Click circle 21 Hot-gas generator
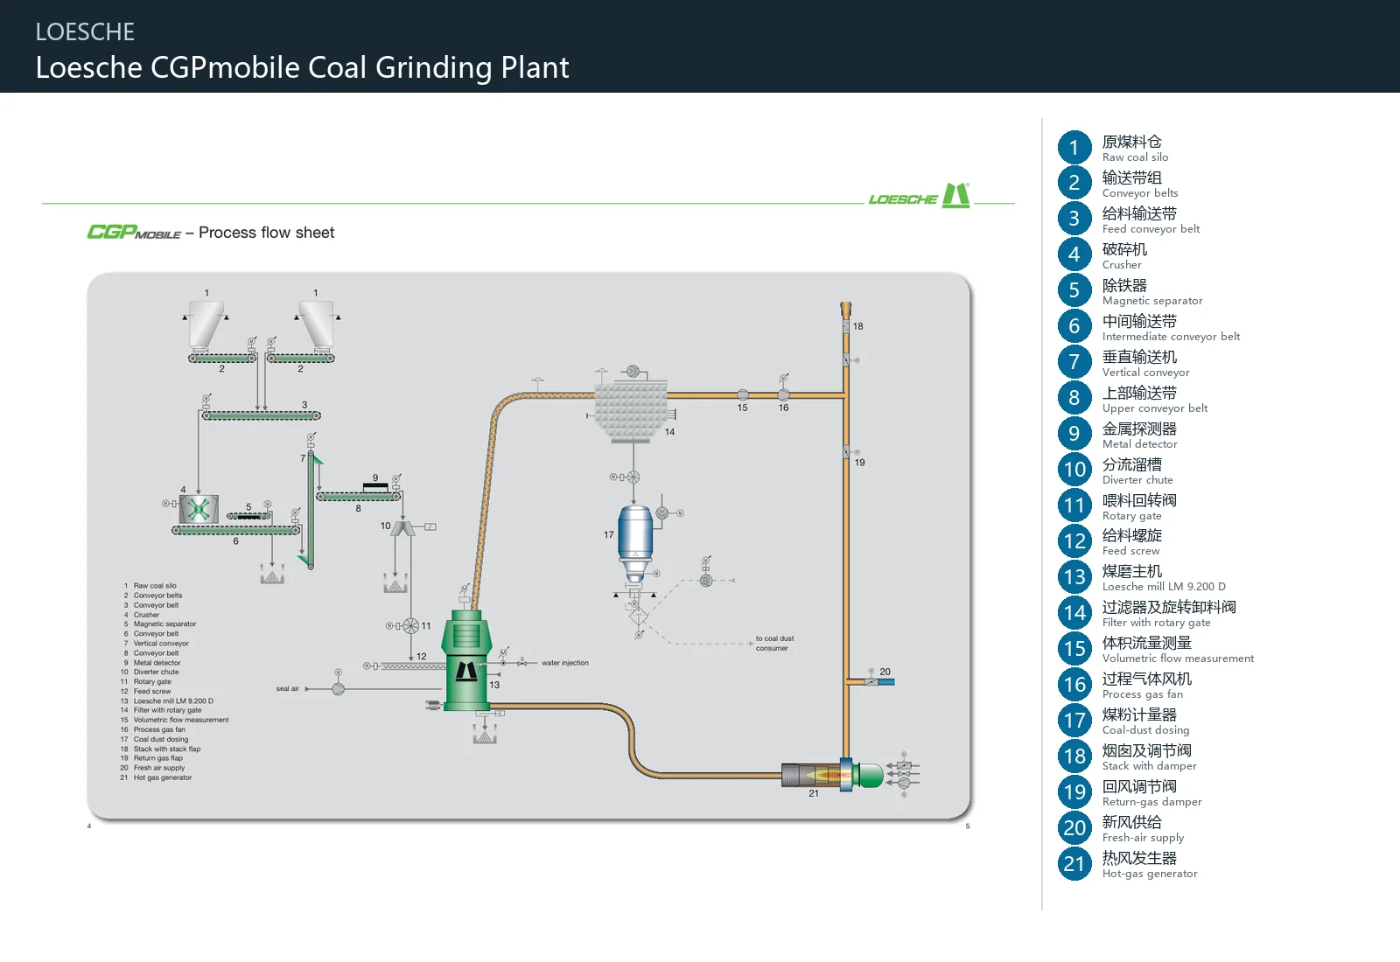This screenshot has width=1400, height=962. (1074, 865)
